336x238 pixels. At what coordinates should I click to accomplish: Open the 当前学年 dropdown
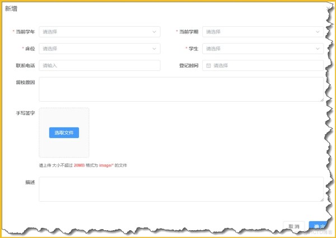point(100,32)
